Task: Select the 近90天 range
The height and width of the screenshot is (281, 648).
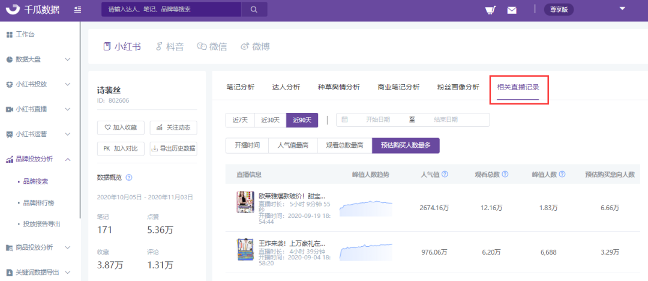Action: (x=302, y=120)
